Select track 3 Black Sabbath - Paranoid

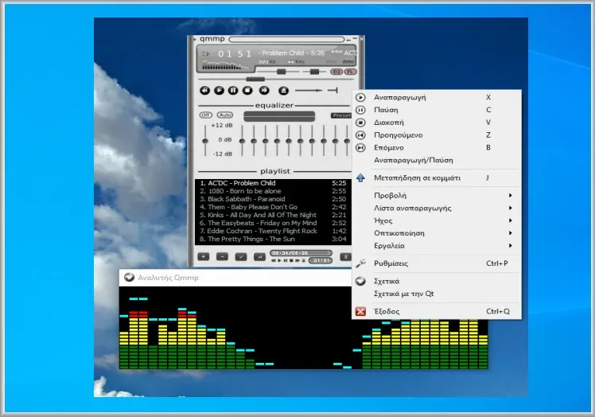(273, 199)
